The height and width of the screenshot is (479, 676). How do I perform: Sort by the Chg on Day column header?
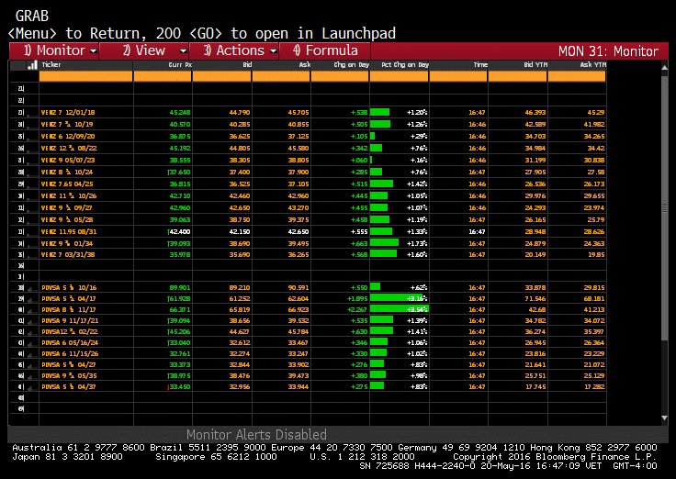(x=352, y=65)
